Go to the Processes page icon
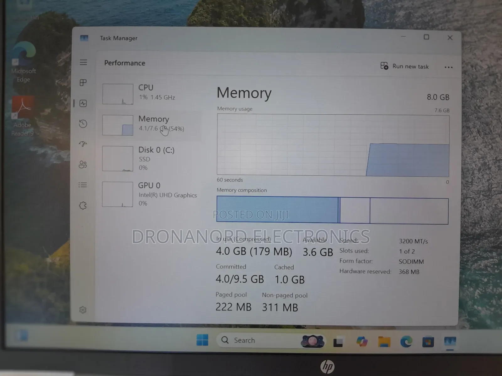Viewport: 502px width, 376px height. pos(83,83)
